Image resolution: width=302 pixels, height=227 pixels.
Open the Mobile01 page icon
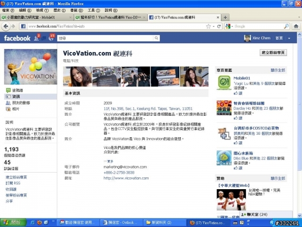point(224,83)
